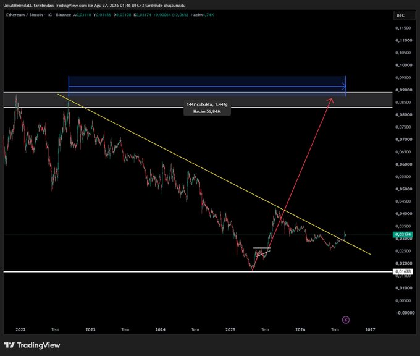The height and width of the screenshot is (356, 420).
Task: Click the '1447 çubukta, 1.447g' tooltip
Action: (x=207, y=104)
